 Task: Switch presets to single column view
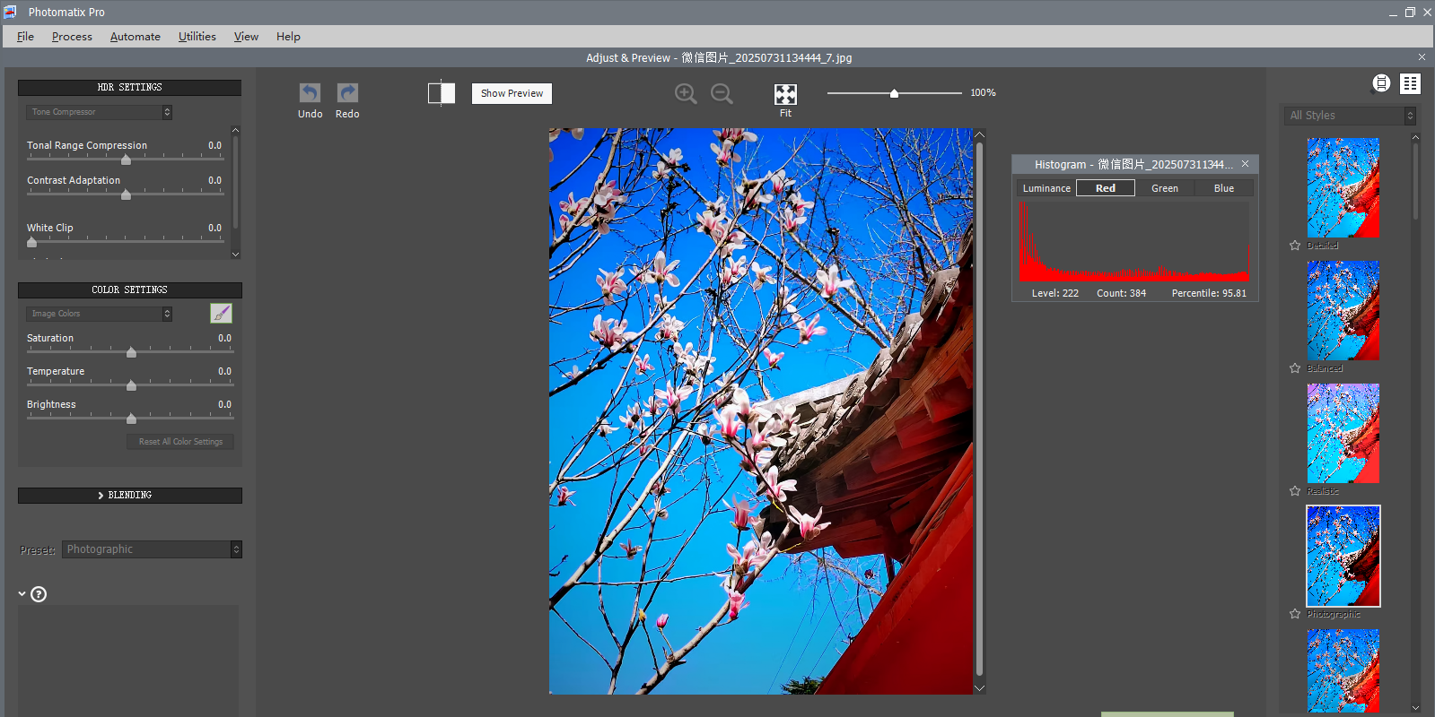[x=1381, y=83]
